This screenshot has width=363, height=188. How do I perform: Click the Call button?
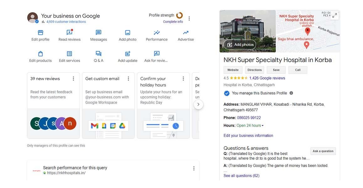pyautogui.click(x=298, y=70)
